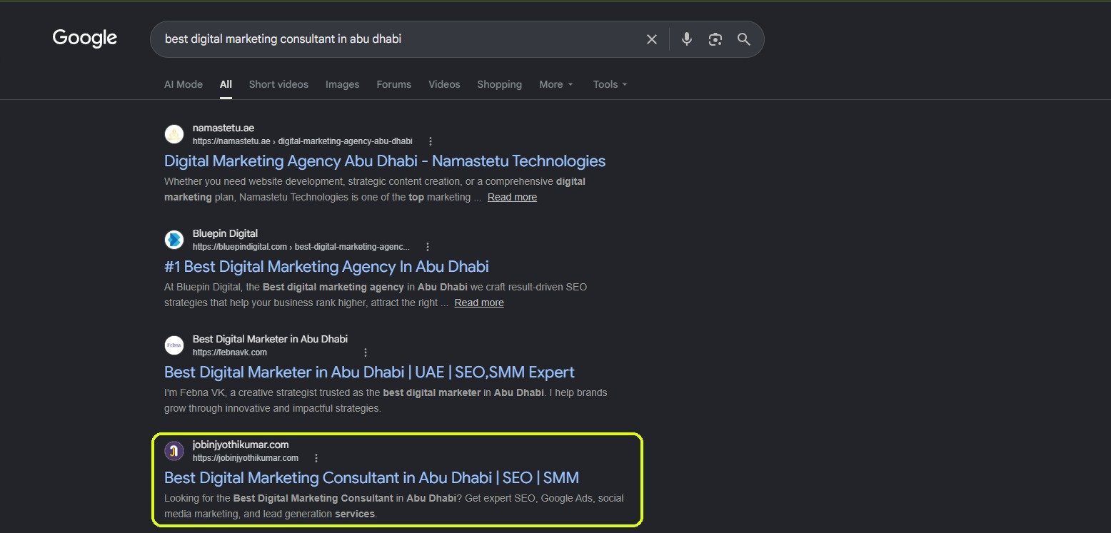Open three-dot options for jobinjyothikumar.com result

tap(316, 458)
